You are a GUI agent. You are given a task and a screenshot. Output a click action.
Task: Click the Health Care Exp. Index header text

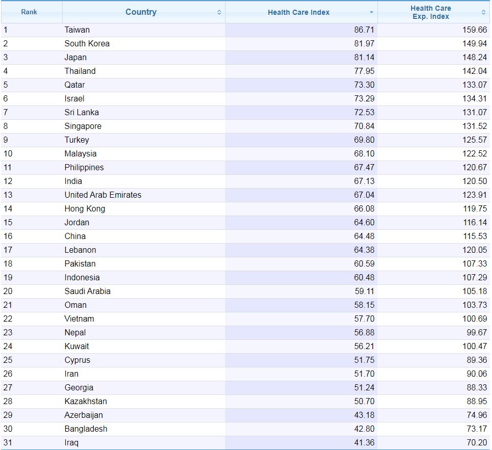[430, 12]
